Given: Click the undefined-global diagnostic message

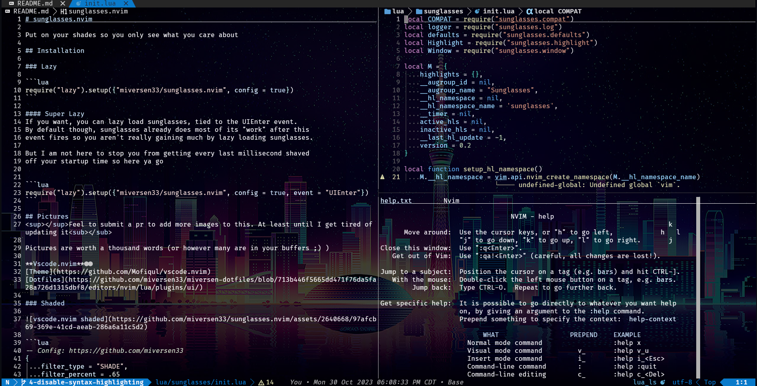Looking at the screenshot, I should coord(599,185).
